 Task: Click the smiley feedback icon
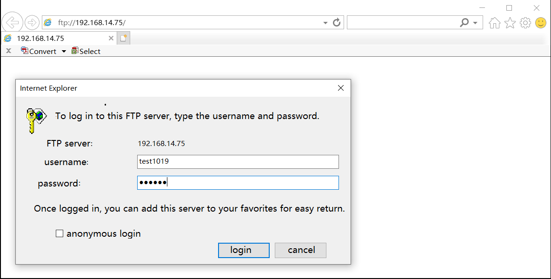(541, 23)
